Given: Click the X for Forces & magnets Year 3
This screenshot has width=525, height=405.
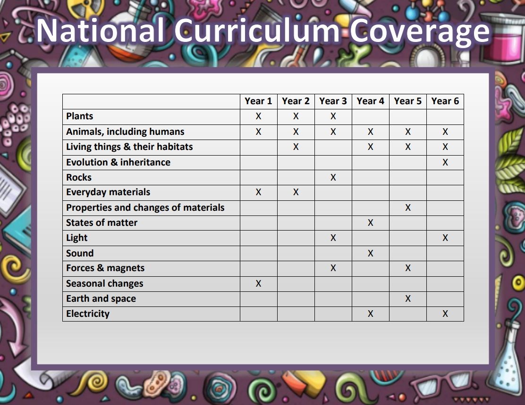Looking at the screenshot, I should [333, 268].
